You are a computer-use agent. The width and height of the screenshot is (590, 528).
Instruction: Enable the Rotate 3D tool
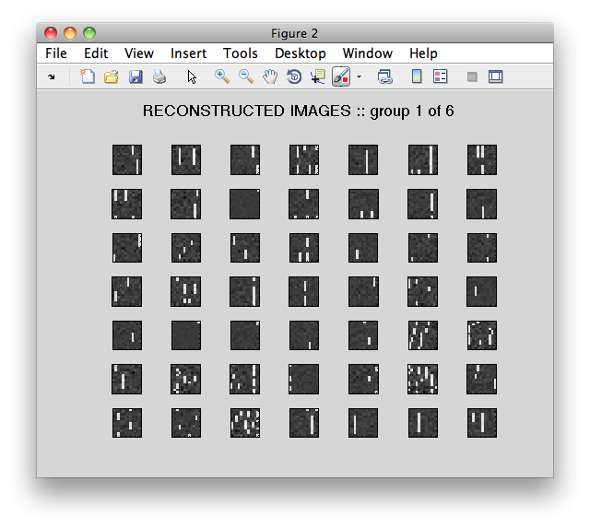(294, 76)
